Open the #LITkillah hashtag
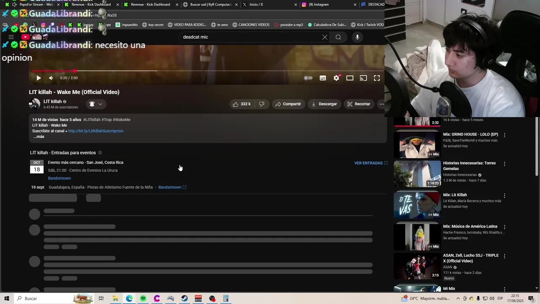The image size is (540, 304). click(x=92, y=119)
